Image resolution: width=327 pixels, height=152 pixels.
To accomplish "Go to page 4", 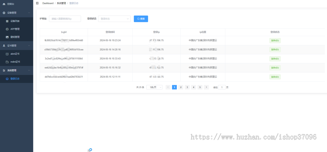I will (x=193, y=87).
